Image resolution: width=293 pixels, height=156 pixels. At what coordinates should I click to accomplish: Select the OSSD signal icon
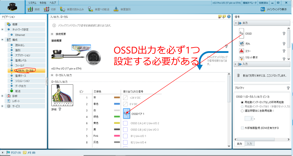[x=241, y=34]
